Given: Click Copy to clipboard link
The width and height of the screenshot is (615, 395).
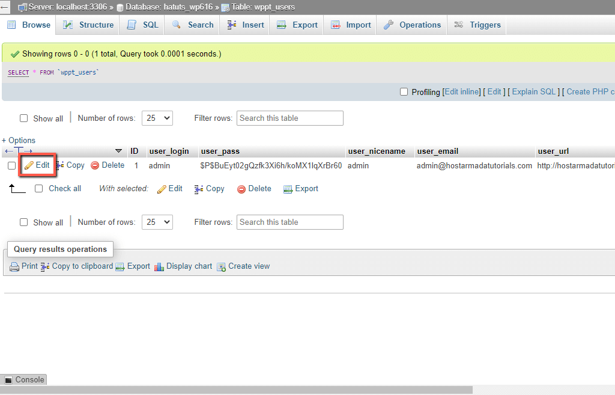Looking at the screenshot, I should tap(82, 266).
